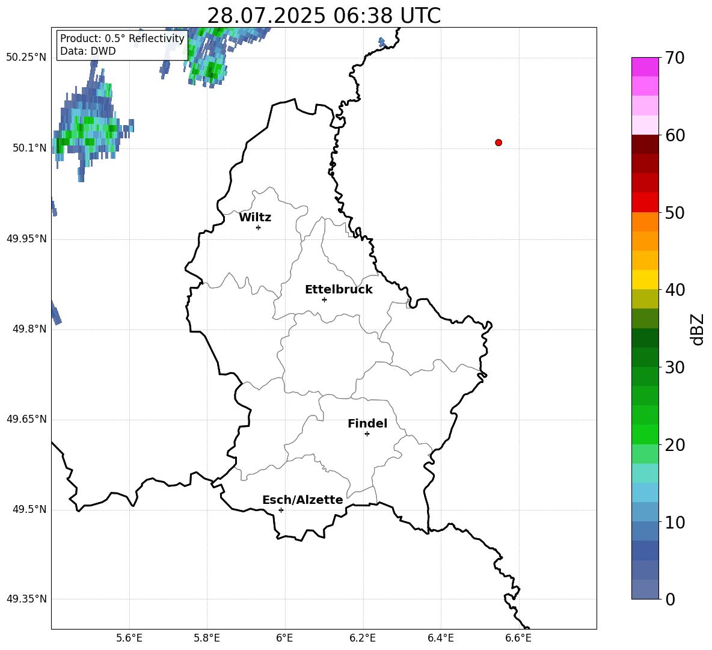The image size is (712, 650).
Task: Click the Esch/Alzette station cross marker
Action: coord(281,510)
